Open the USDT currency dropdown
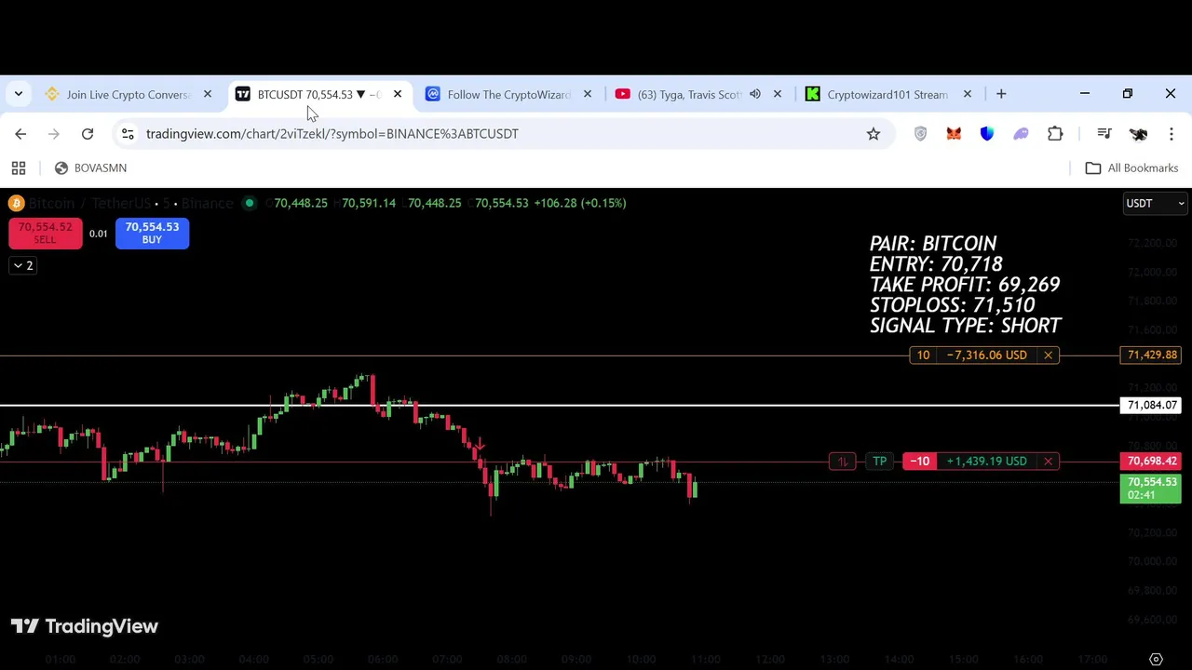The height and width of the screenshot is (670, 1192). (1155, 203)
